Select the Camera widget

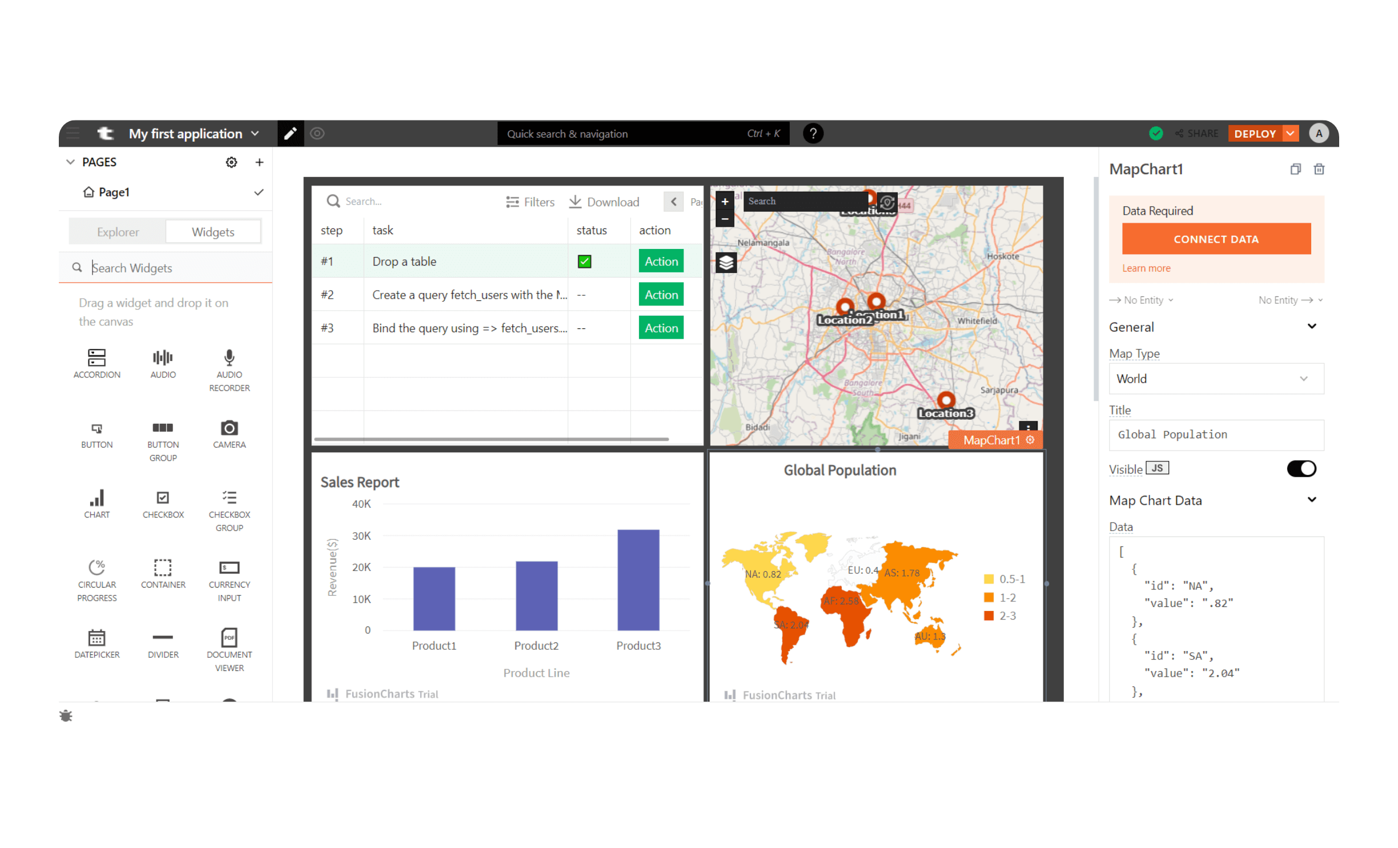pyautogui.click(x=230, y=435)
